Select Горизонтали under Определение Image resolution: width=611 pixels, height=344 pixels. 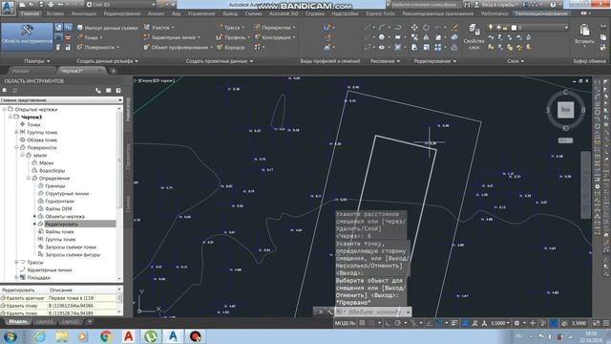click(59, 202)
